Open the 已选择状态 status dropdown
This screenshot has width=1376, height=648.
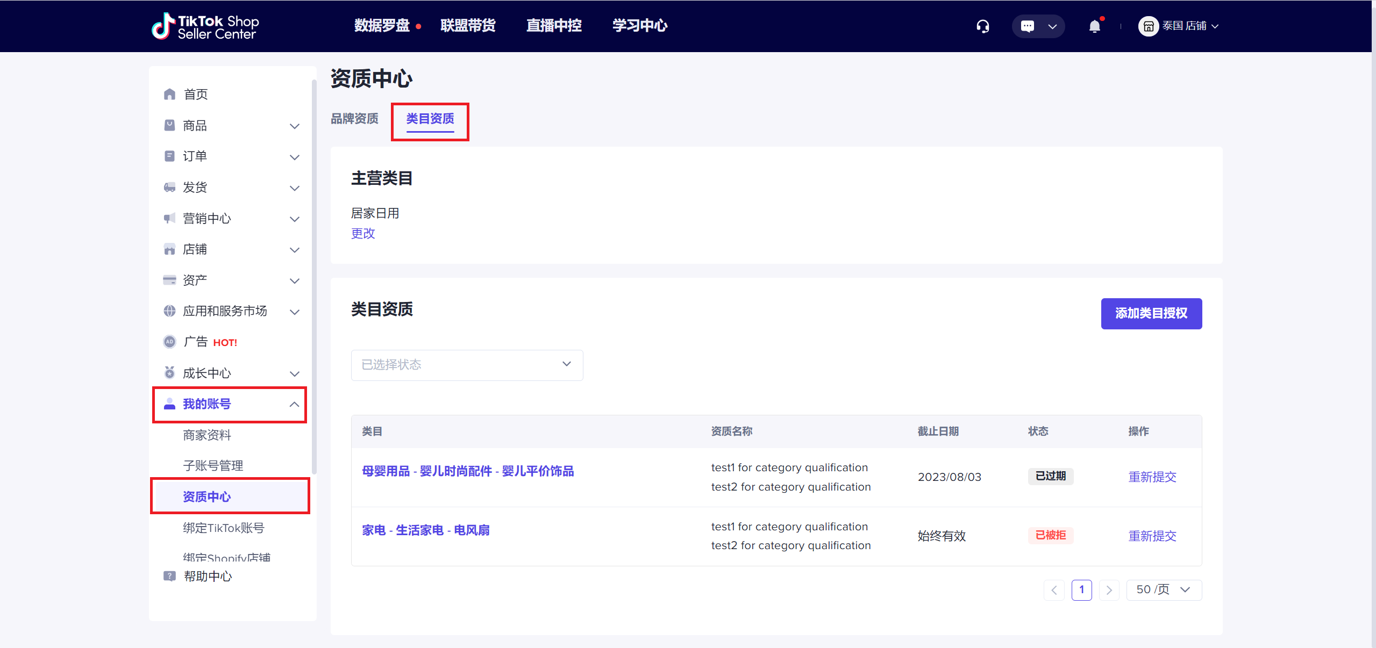coord(467,365)
